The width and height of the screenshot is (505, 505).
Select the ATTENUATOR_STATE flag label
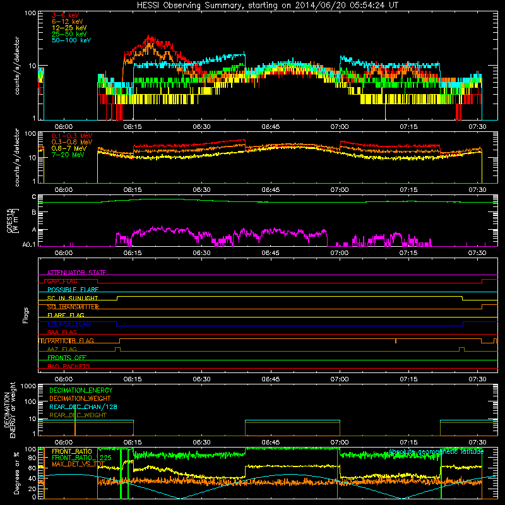[76, 273]
